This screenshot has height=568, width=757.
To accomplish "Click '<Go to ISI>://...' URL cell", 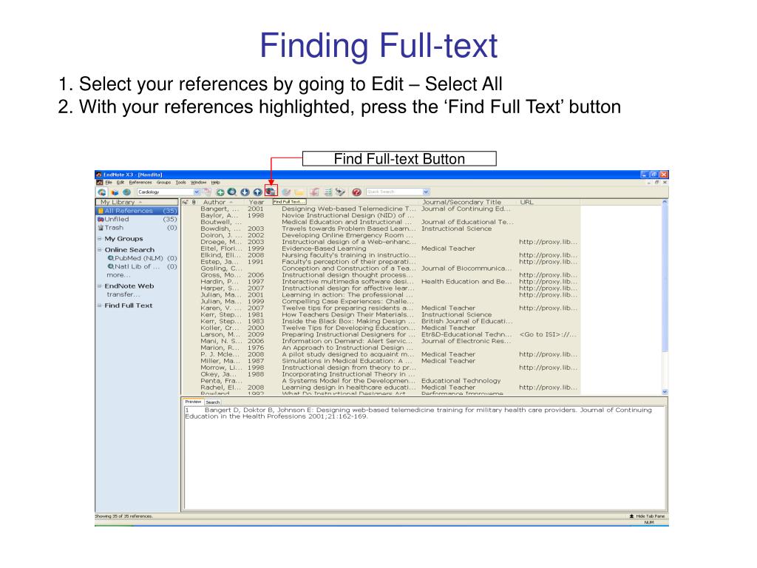I will (548, 334).
